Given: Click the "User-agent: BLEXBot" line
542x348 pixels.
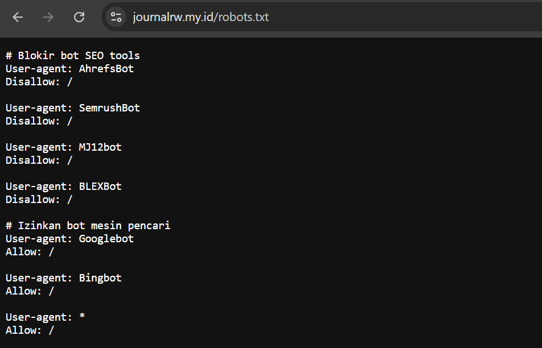Looking at the screenshot, I should 63,187.
